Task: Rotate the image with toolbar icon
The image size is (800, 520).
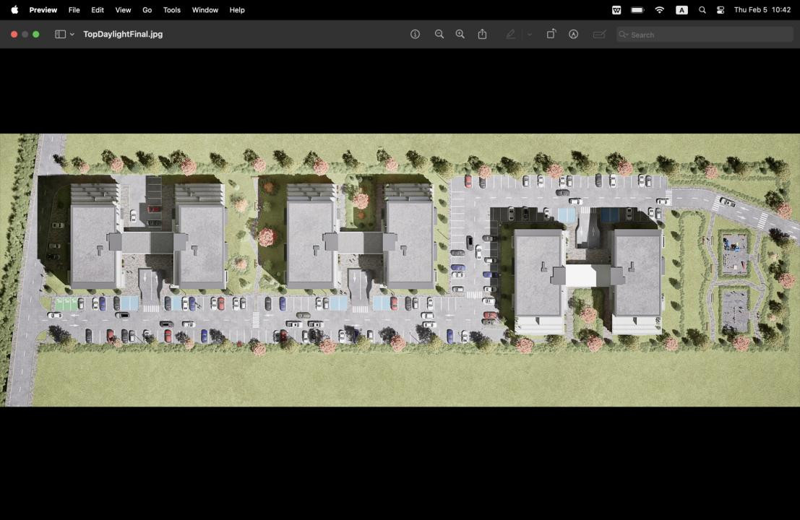Action: tap(551, 34)
